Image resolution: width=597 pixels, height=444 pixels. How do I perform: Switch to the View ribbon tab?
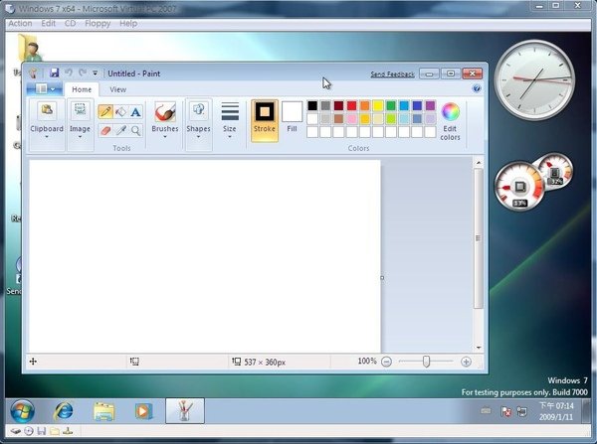click(117, 89)
